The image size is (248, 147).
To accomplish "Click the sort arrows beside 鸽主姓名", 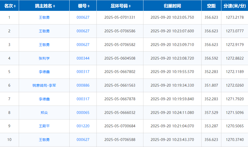I will coord(54,6).
